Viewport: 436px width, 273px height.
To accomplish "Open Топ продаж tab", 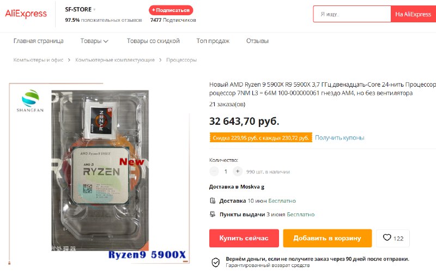I will [213, 41].
